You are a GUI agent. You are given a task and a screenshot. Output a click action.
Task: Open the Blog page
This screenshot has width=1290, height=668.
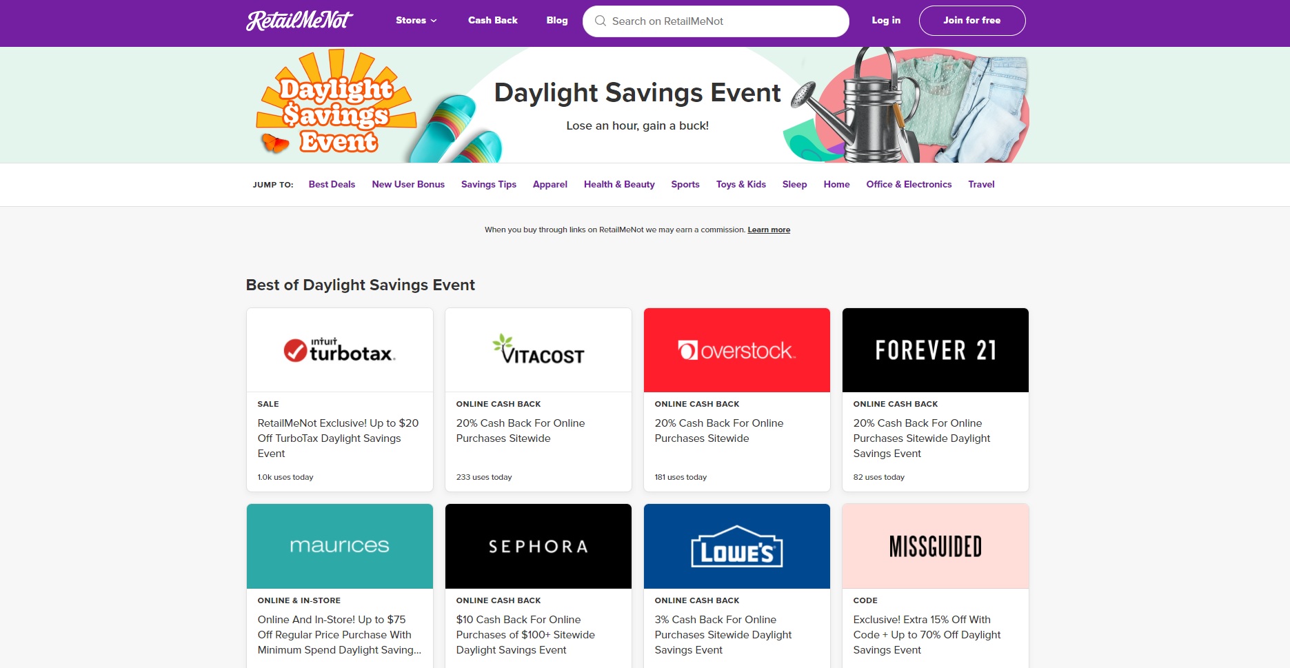pos(557,21)
